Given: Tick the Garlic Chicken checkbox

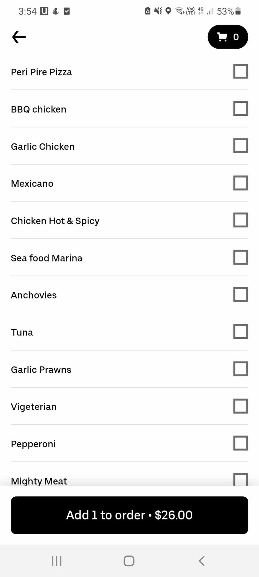Looking at the screenshot, I should pyautogui.click(x=241, y=146).
